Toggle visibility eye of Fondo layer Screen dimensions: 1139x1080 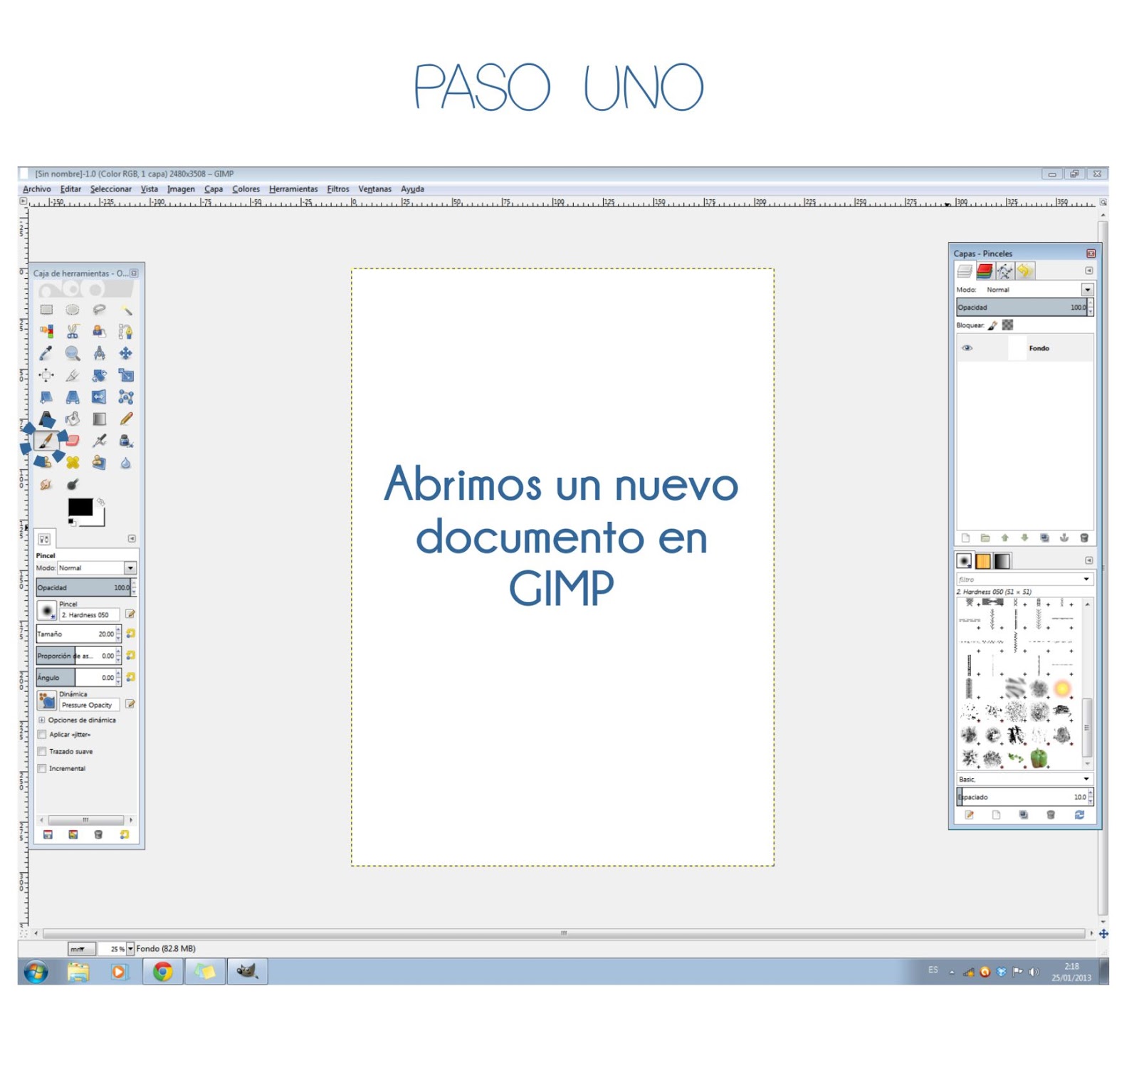967,348
